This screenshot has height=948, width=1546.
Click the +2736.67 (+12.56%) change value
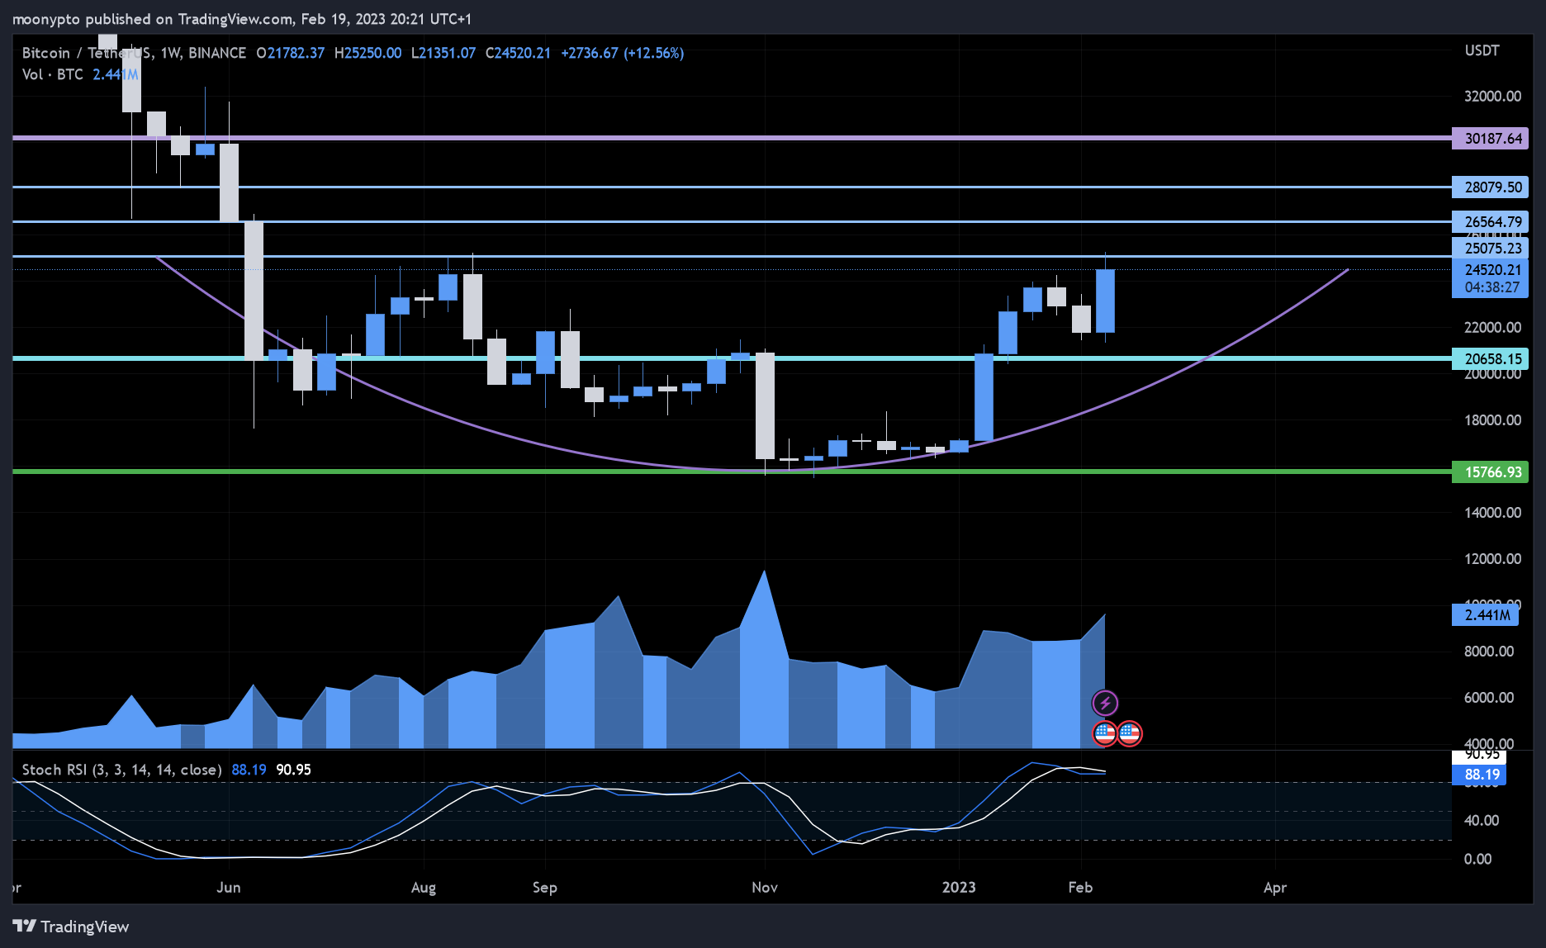click(623, 53)
